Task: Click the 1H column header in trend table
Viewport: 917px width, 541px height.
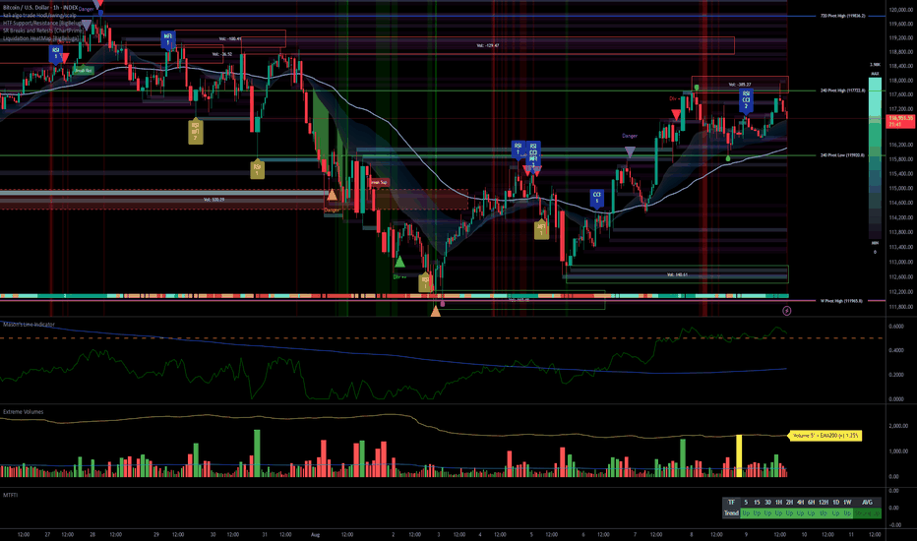Action: (778, 503)
